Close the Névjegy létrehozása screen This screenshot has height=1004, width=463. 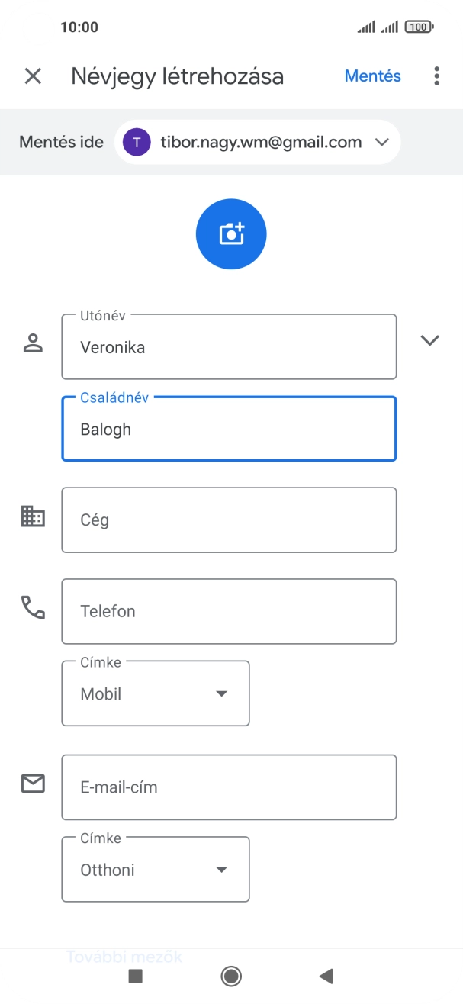[x=32, y=76]
